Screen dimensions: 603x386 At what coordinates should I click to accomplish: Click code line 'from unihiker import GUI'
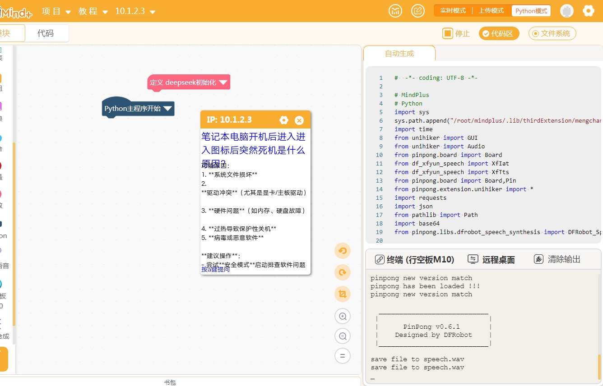[436, 138]
